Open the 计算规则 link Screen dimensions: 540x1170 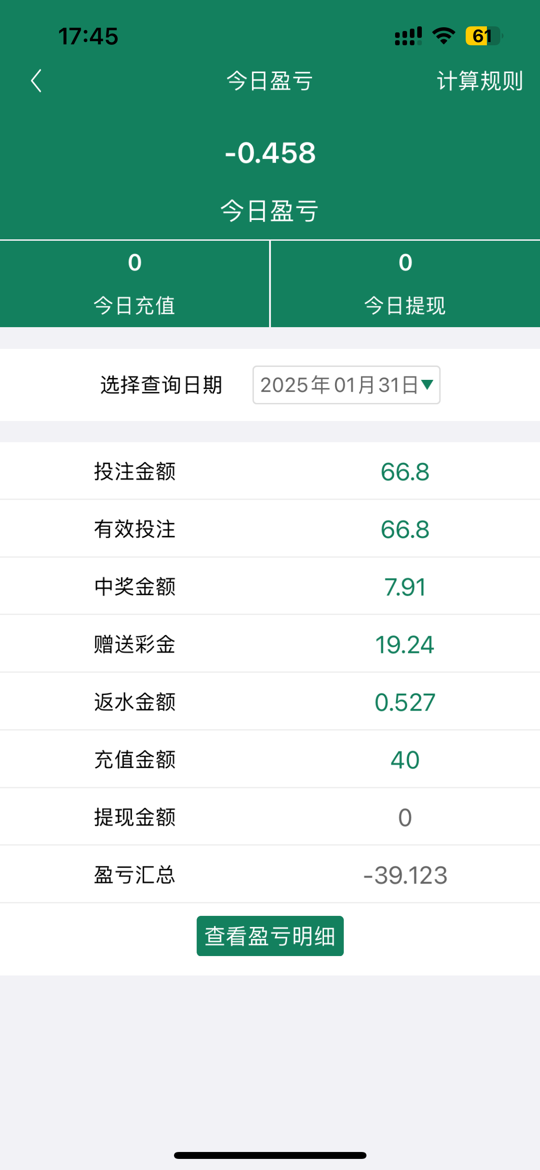(x=480, y=81)
